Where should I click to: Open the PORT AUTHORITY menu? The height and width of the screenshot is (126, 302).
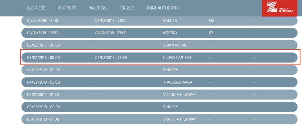tap(163, 8)
